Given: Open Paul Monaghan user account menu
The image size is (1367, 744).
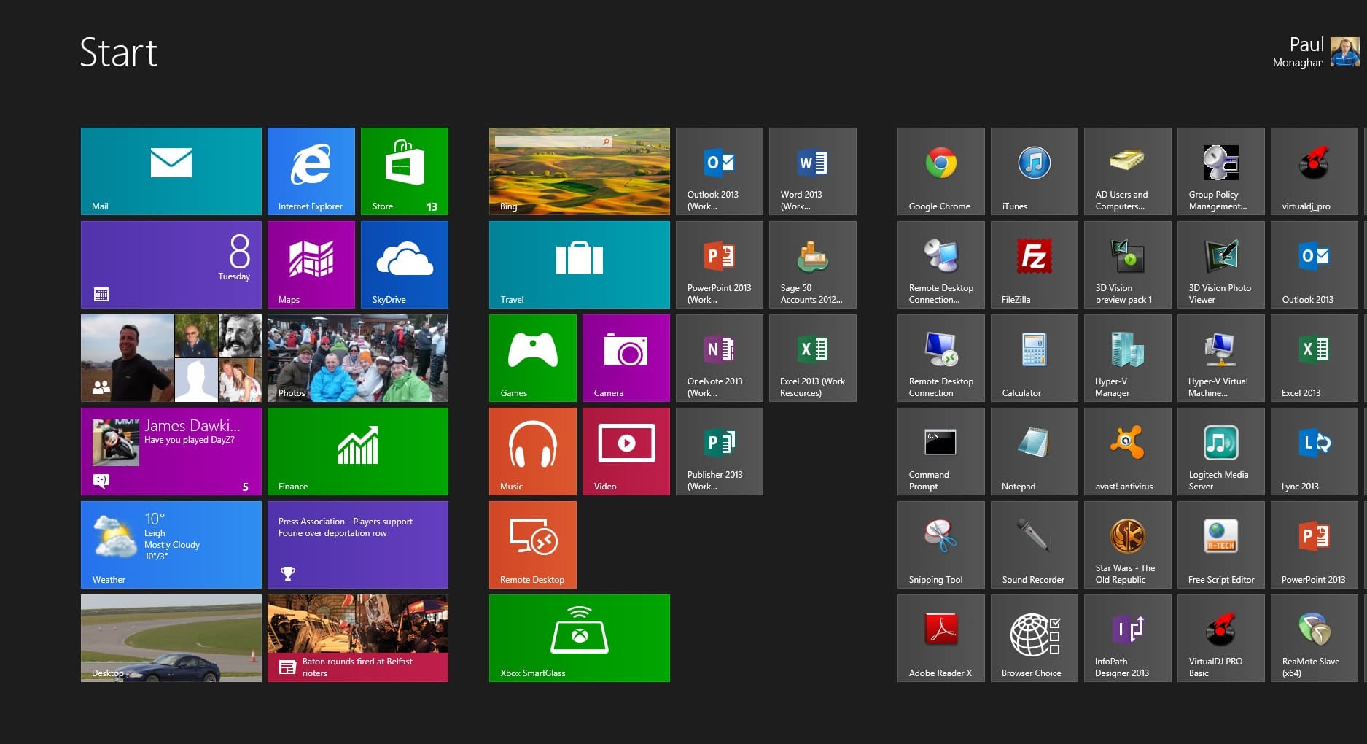Looking at the screenshot, I should click(x=1316, y=53).
